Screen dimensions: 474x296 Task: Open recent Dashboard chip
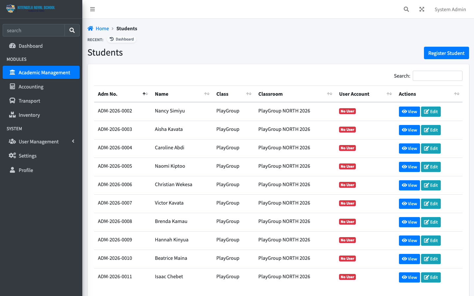(121, 39)
